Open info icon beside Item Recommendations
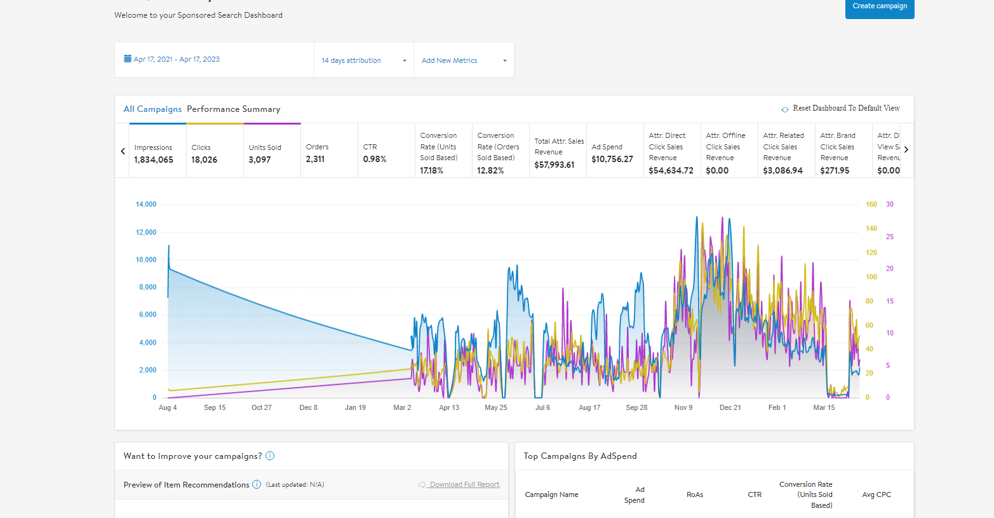This screenshot has width=994, height=518. pyautogui.click(x=257, y=484)
